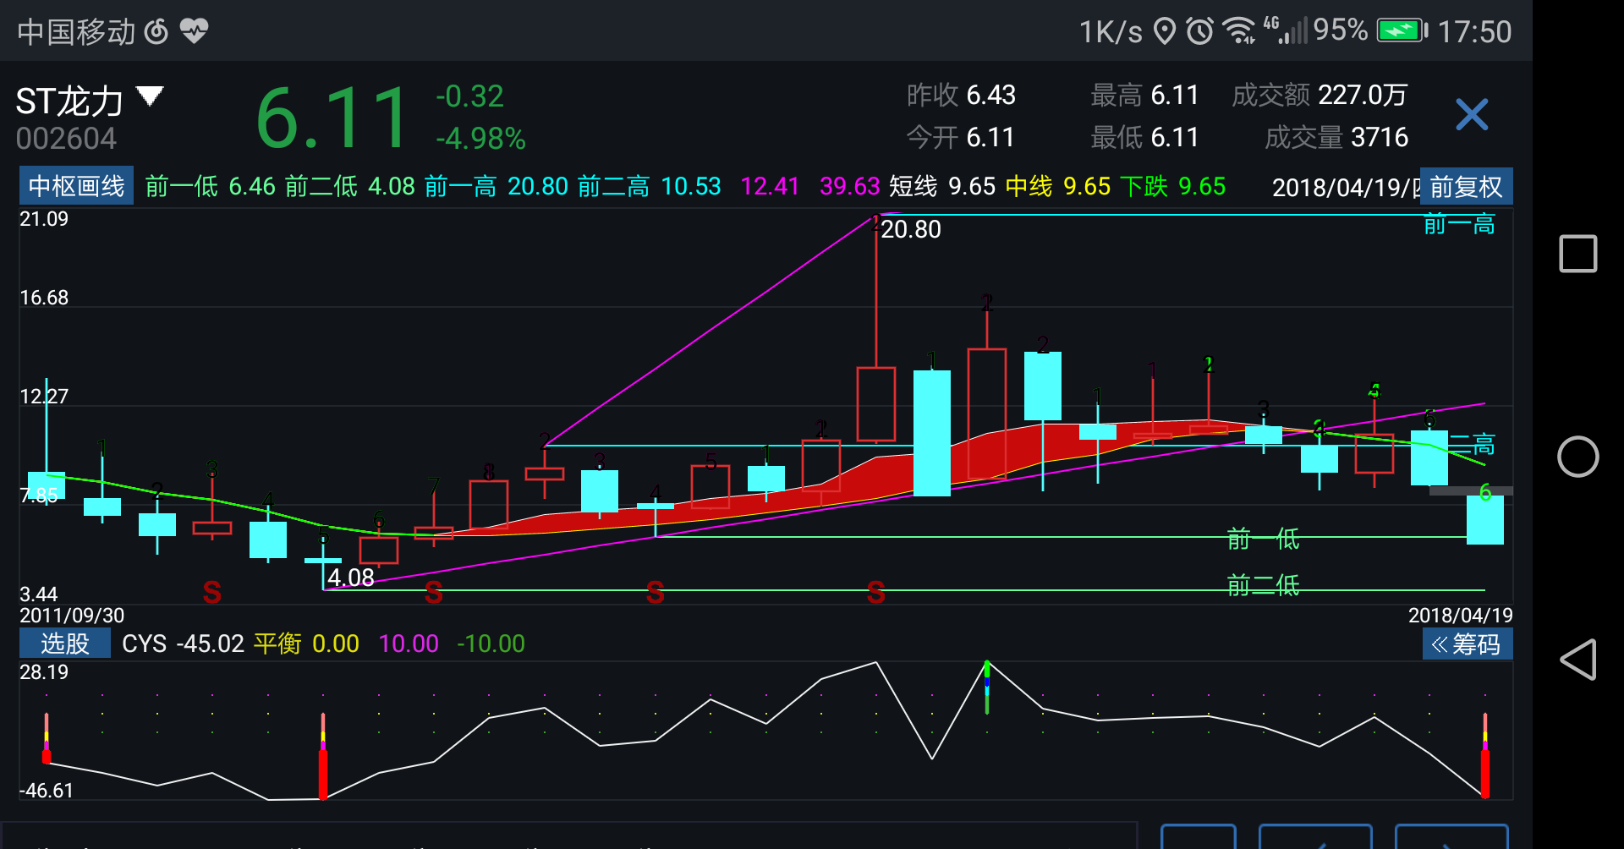Tap the 20.80 peak price label on chart
This screenshot has height=849, width=1624.
tap(911, 229)
